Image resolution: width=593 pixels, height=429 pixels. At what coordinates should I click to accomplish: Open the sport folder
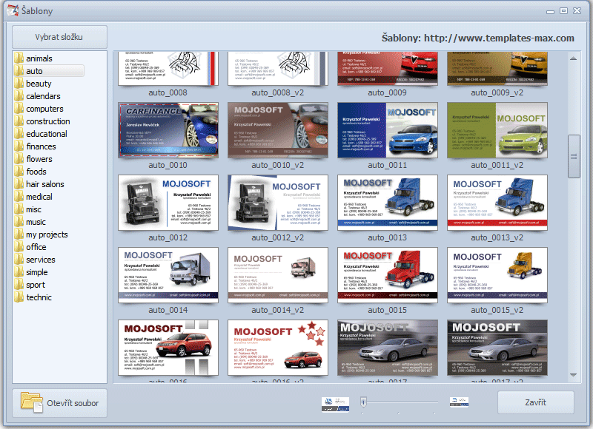30,285
